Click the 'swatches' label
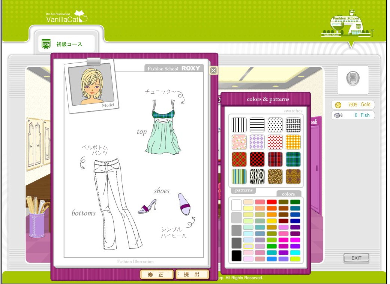390x284 pixels. coord(293,111)
